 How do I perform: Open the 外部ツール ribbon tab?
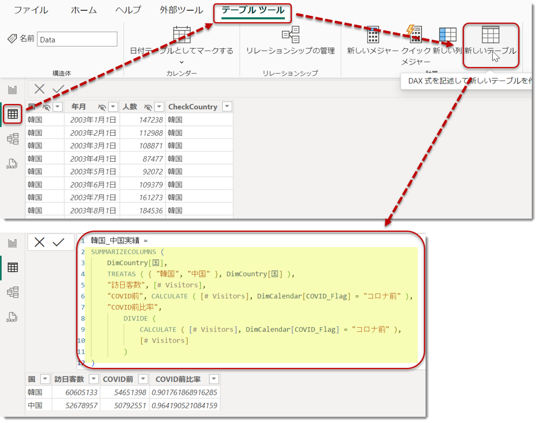181,10
